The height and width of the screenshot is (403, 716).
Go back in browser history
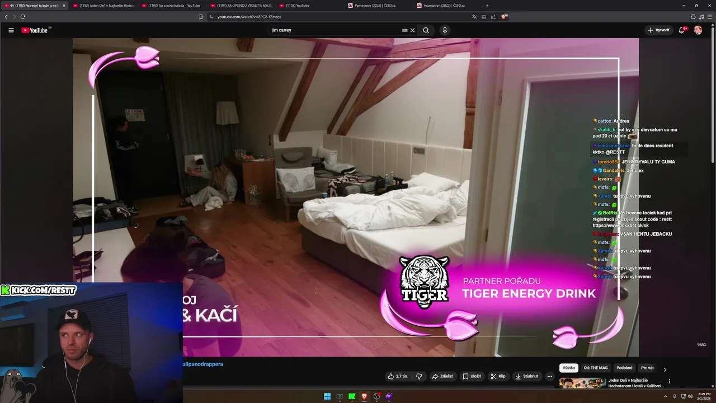(x=6, y=17)
